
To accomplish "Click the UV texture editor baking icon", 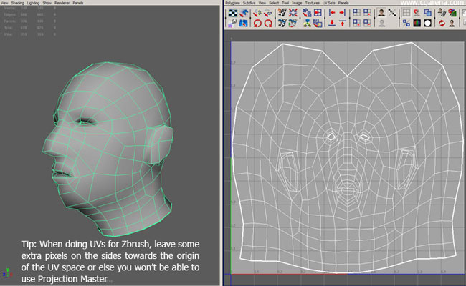I will point(442,13).
